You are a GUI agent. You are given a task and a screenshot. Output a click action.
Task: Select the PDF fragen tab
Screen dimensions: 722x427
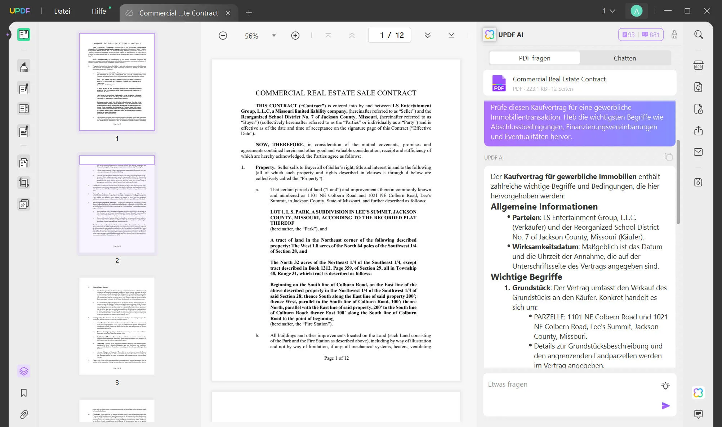(x=534, y=58)
